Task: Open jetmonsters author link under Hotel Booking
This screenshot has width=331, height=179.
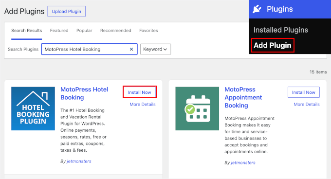Action: [79, 161]
